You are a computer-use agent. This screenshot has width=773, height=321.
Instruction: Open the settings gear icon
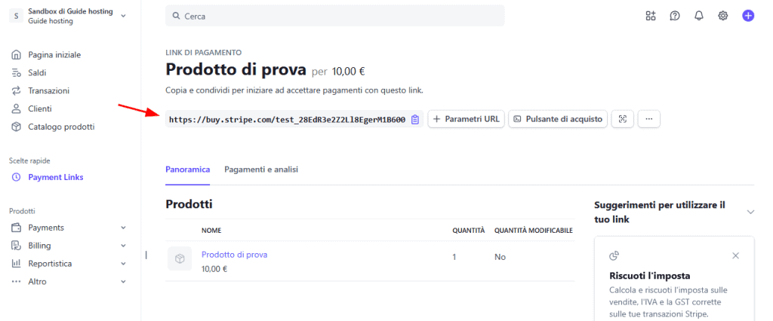point(723,16)
